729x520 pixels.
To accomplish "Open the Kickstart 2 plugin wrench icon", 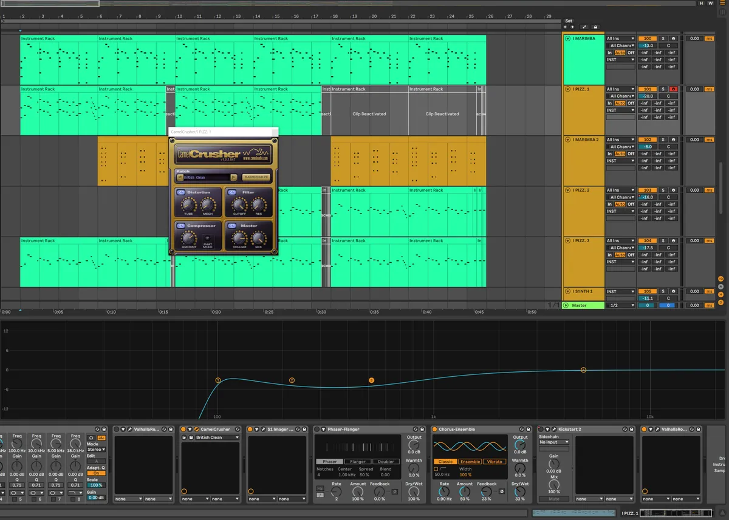I will (554, 430).
